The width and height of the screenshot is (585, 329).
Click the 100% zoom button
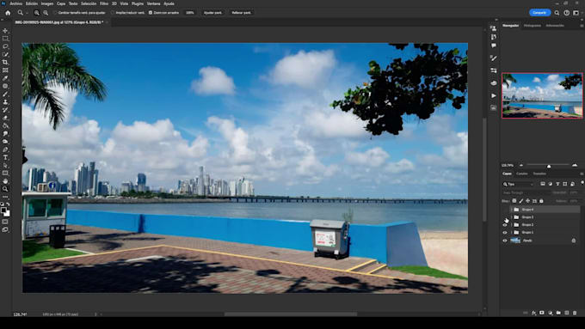coord(189,13)
